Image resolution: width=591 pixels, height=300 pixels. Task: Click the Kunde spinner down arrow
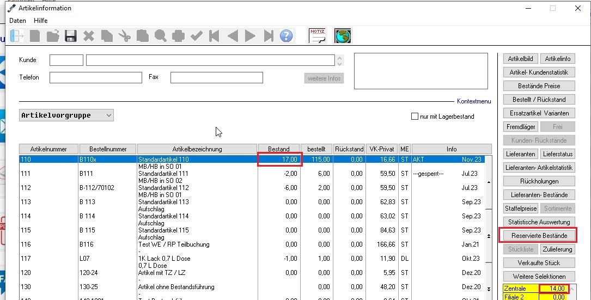[339, 63]
